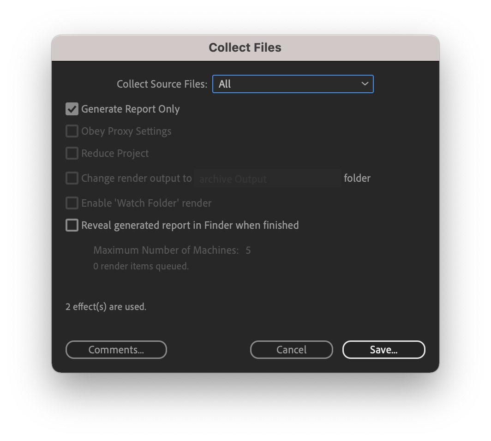This screenshot has width=491, height=441.
Task: Check Enable 'Watch Folder' render
Action: 72,203
